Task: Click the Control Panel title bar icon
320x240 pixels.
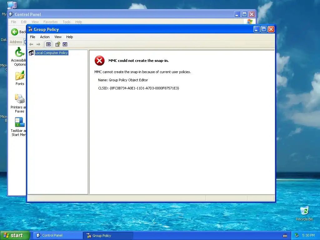Action: 11,14
